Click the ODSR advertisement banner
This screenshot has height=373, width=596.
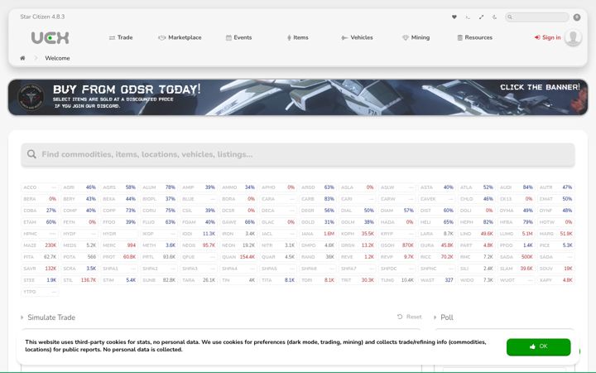[x=298, y=98]
